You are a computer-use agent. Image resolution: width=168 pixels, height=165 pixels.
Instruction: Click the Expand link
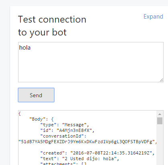pyautogui.click(x=153, y=17)
